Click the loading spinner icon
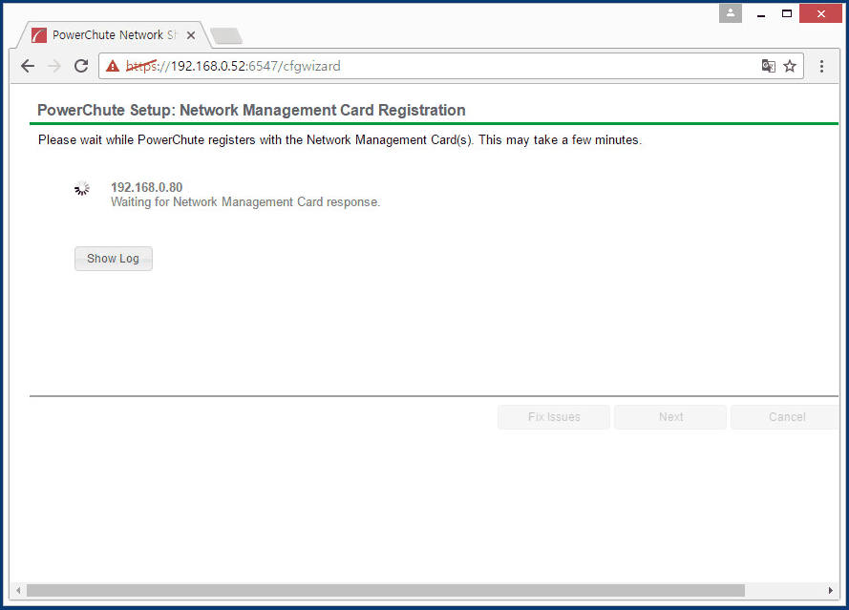Screen dimensions: 849x610 pos(82,188)
